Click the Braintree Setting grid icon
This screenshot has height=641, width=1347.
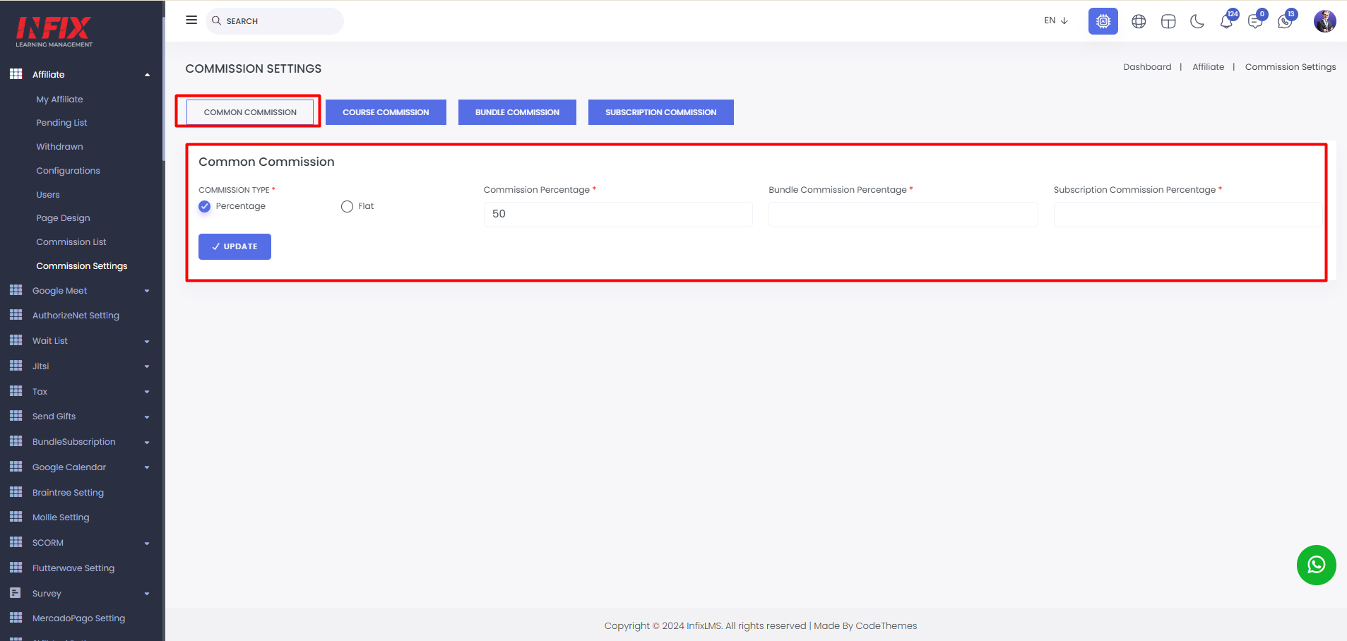coord(16,492)
